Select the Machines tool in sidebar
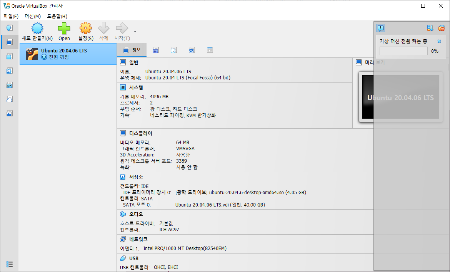This screenshot has width=450, height=272. 10,42
